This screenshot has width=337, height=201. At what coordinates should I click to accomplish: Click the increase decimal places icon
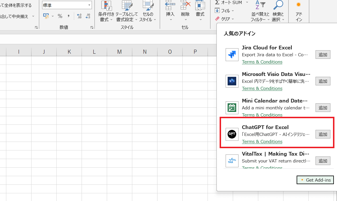coord(79,16)
